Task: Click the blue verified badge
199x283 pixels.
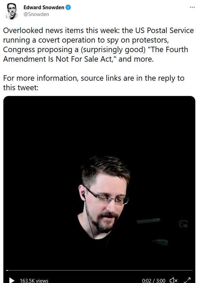Action: click(x=68, y=7)
